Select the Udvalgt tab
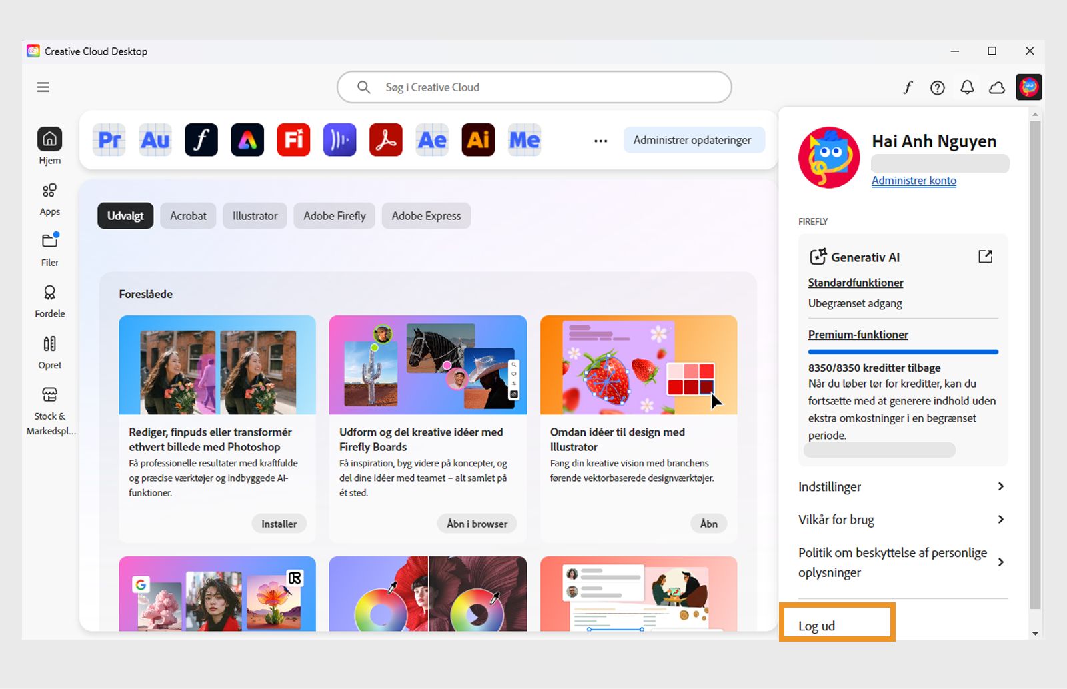The width and height of the screenshot is (1067, 689). [125, 216]
